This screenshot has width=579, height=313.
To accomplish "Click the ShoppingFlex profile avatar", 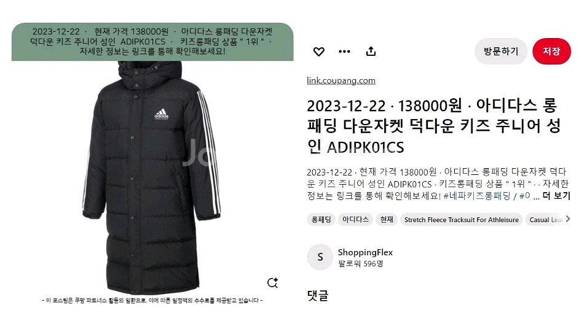I will tap(320, 257).
